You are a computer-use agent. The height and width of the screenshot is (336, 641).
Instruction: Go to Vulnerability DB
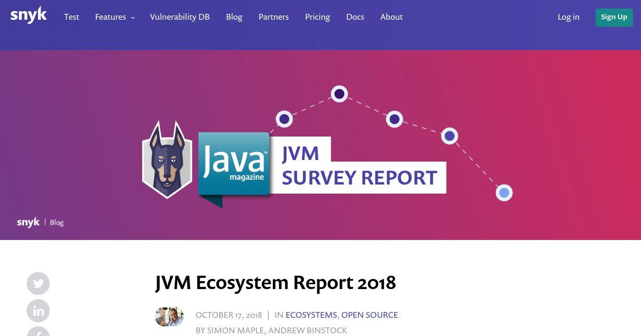[x=179, y=17]
